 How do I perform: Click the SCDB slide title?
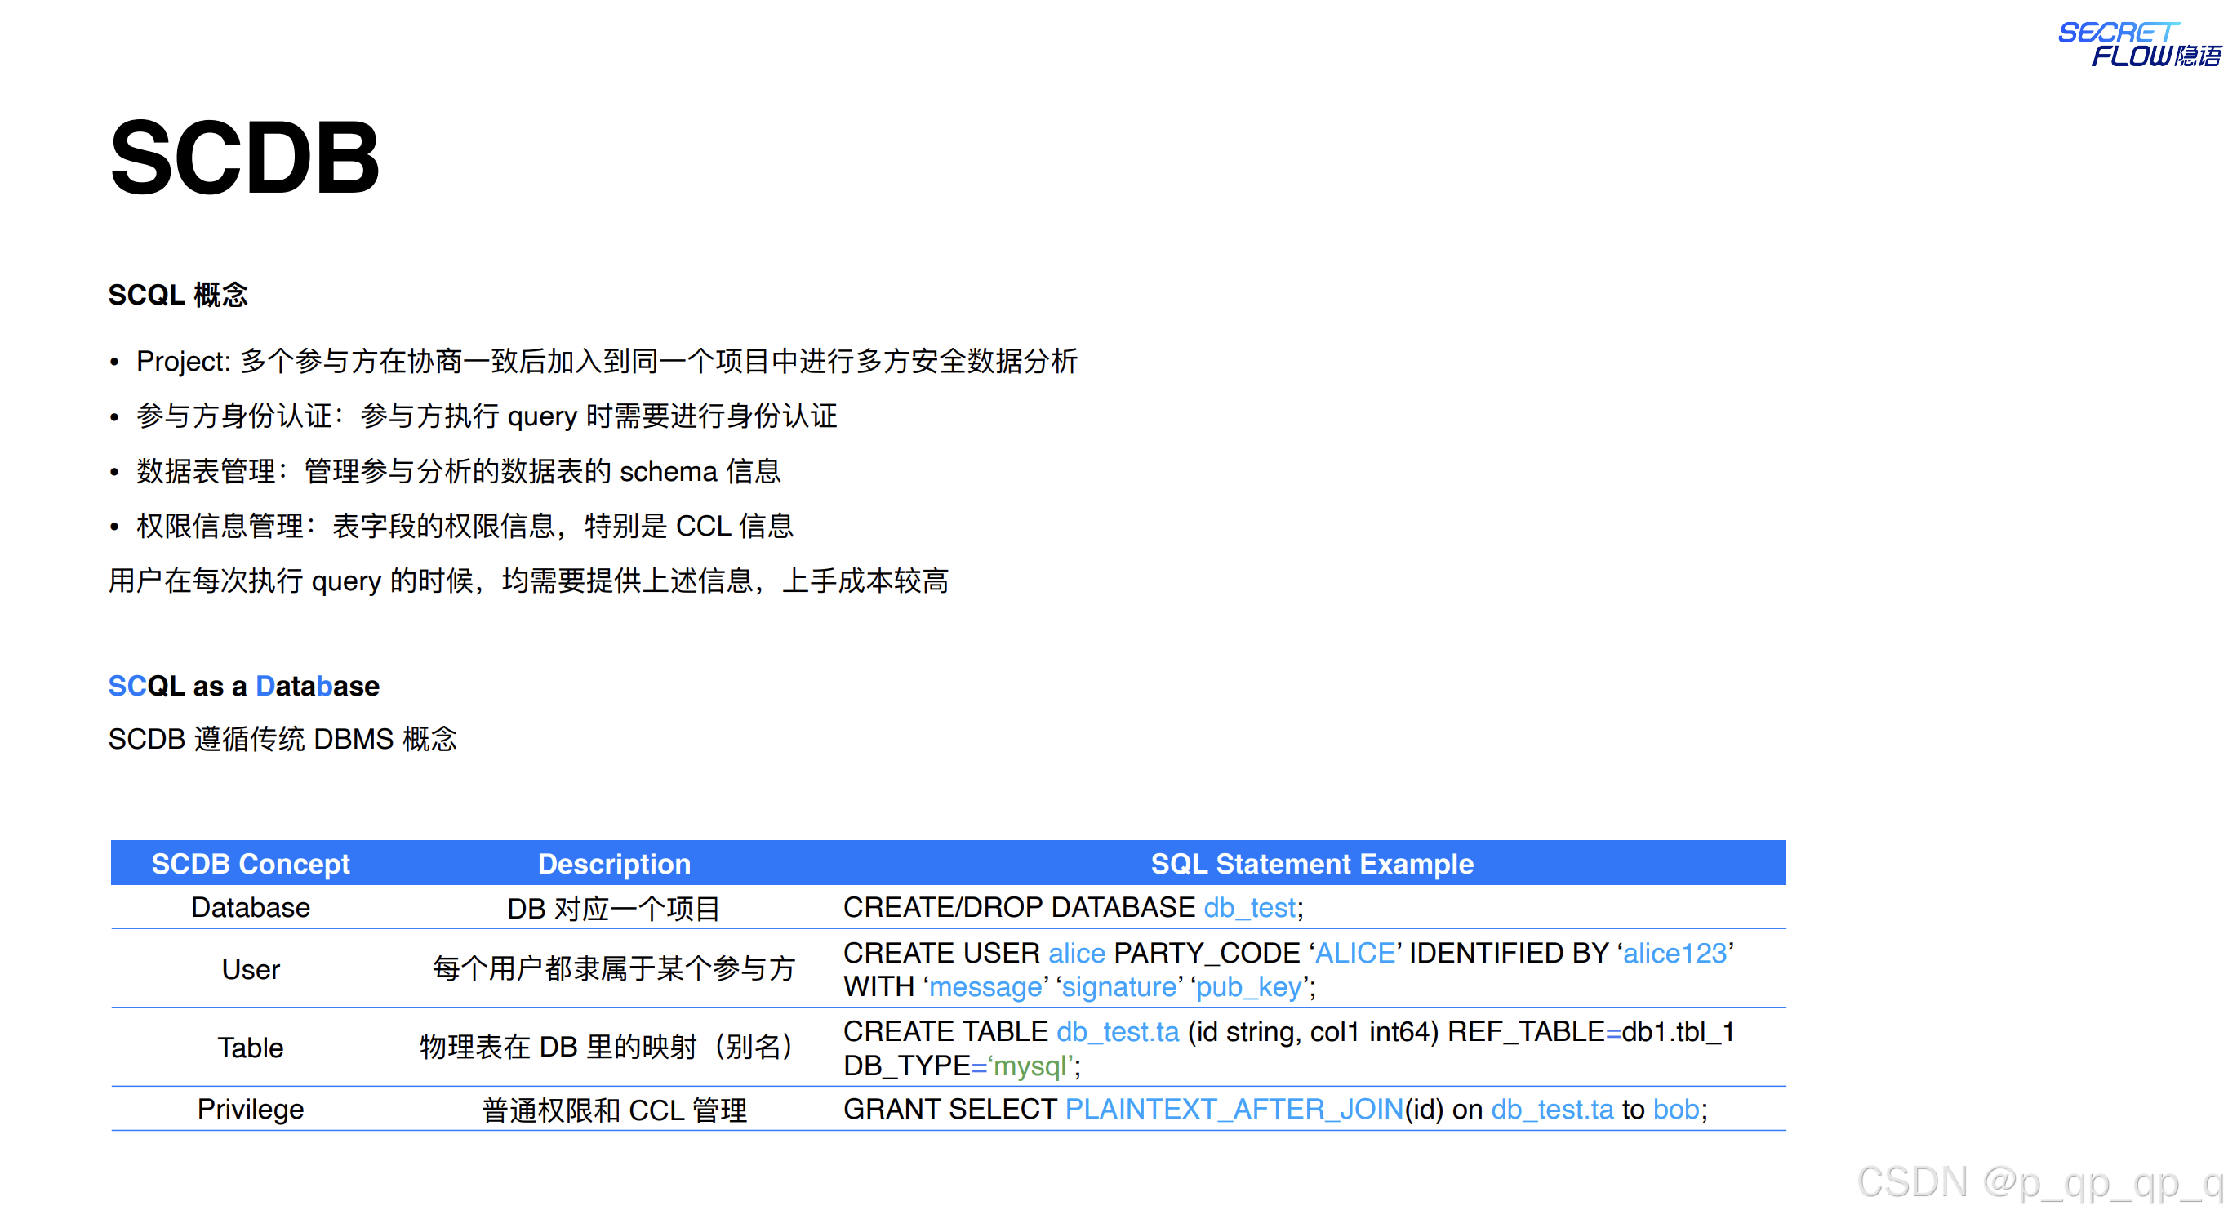click(244, 158)
